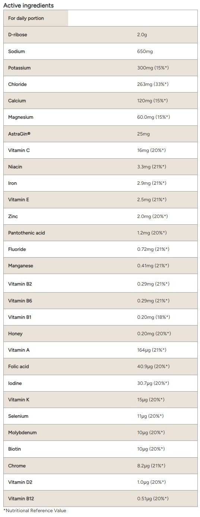Select the Pantothenic acid label
200x517 pixels.
[26, 233]
